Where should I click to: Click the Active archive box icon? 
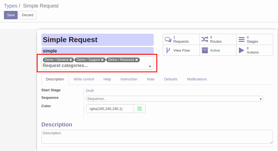coord(205,50)
